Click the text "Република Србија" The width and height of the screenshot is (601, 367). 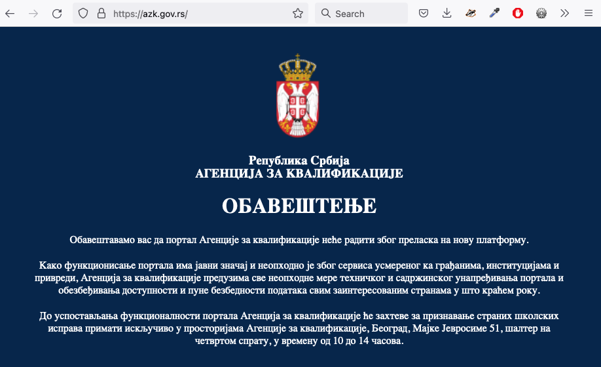(299, 161)
